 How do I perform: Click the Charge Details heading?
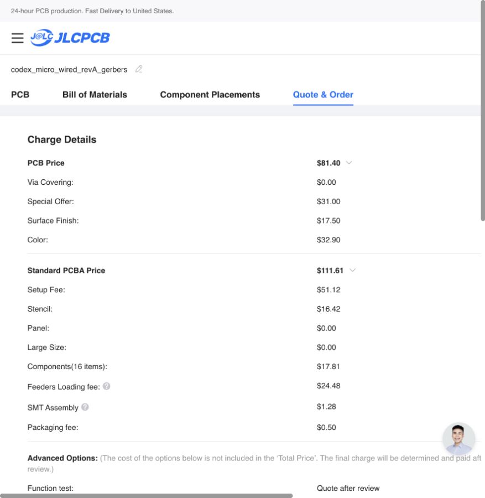62,140
